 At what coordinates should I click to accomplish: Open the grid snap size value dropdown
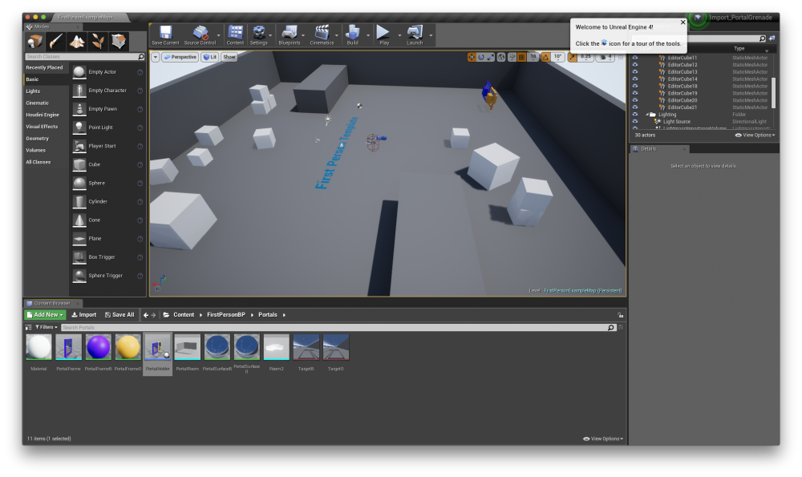[x=533, y=57]
